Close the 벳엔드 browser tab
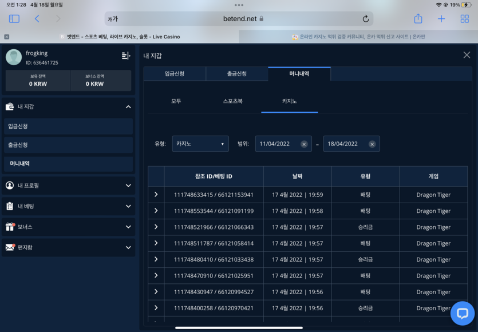Image resolution: width=478 pixels, height=332 pixels. [x=7, y=37]
